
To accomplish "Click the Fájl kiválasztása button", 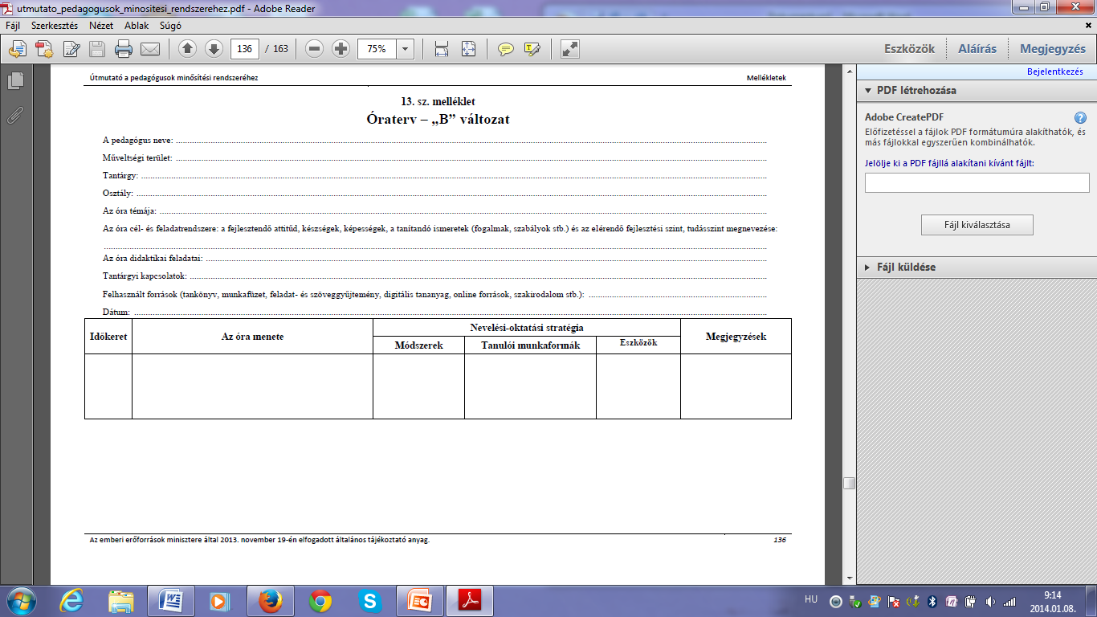I will tap(977, 225).
